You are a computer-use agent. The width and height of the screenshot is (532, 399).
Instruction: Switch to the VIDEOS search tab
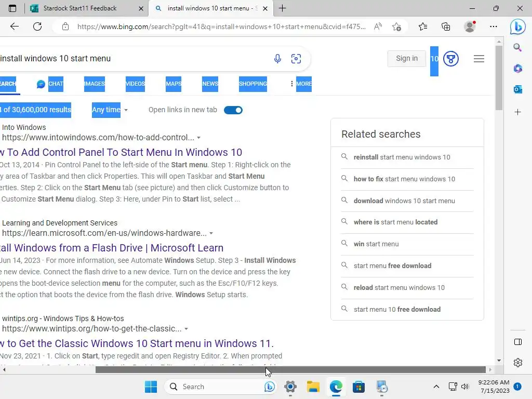(x=135, y=84)
